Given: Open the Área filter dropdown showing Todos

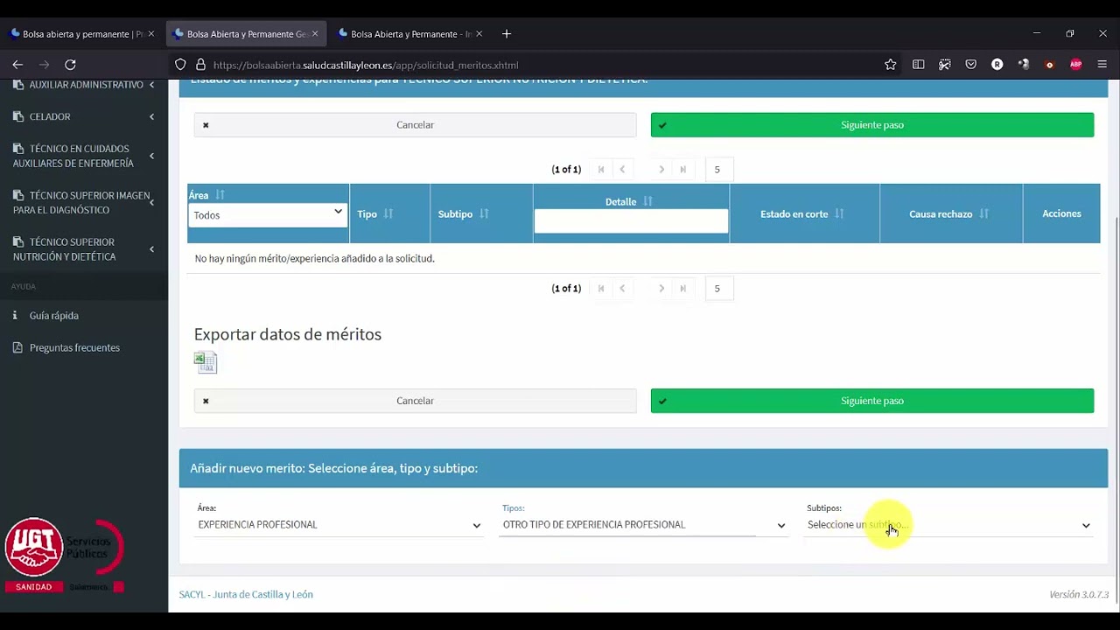Looking at the screenshot, I should click(x=268, y=214).
